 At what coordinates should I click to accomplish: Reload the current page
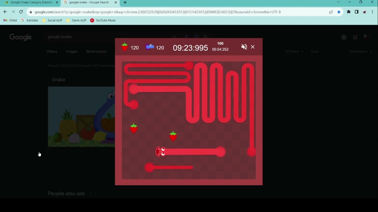[x=21, y=12]
